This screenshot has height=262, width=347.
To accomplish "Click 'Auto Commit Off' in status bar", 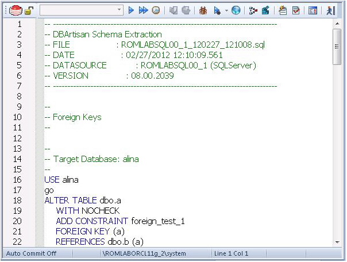I will 31,253.
